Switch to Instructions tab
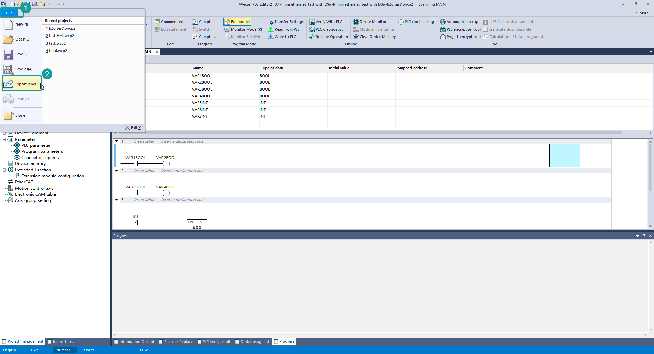This screenshot has width=654, height=354. (61, 342)
